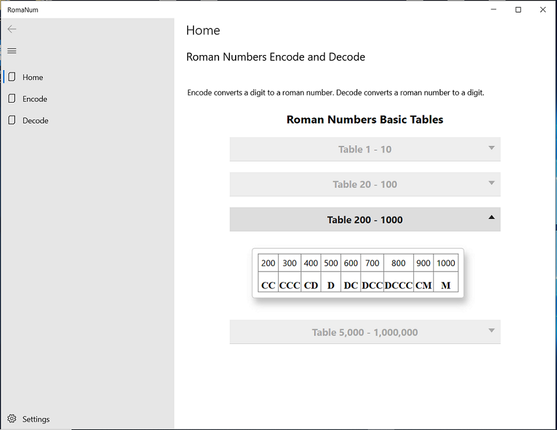
Task: Close the RomaNum window
Action: [x=543, y=9]
